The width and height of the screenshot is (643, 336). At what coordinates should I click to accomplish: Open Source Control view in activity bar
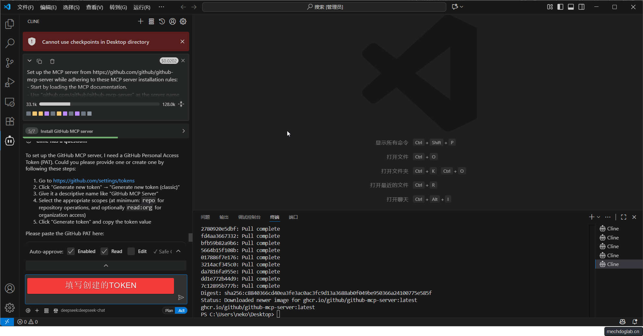10,63
